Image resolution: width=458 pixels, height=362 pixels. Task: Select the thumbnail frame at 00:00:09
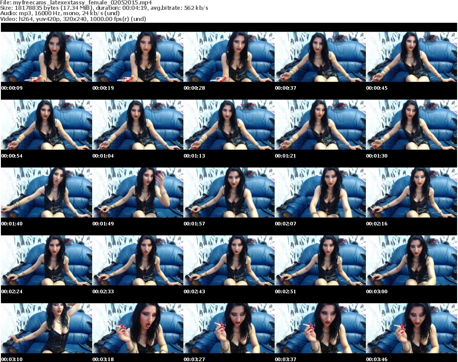point(47,57)
